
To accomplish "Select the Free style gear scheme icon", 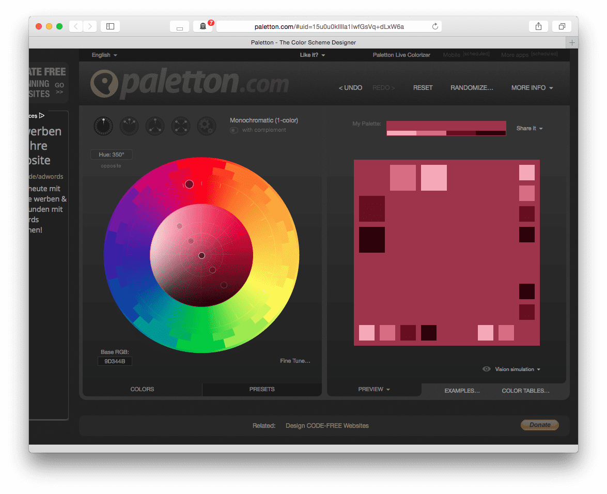I will [207, 126].
